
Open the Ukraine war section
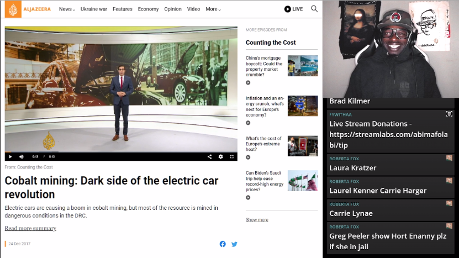(x=94, y=9)
